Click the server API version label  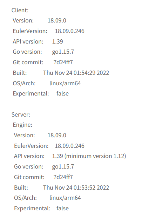click(29, 156)
